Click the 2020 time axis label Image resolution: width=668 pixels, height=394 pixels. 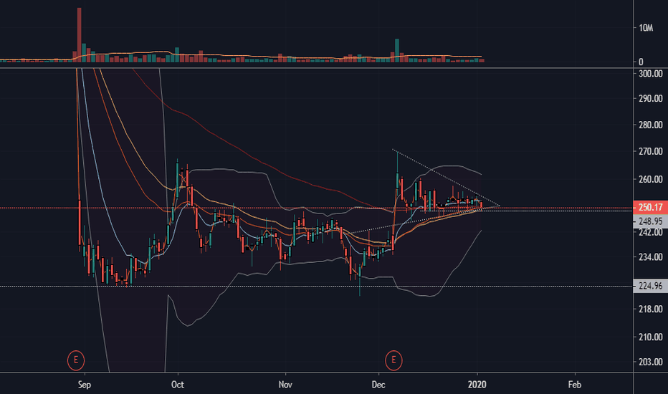click(477, 385)
